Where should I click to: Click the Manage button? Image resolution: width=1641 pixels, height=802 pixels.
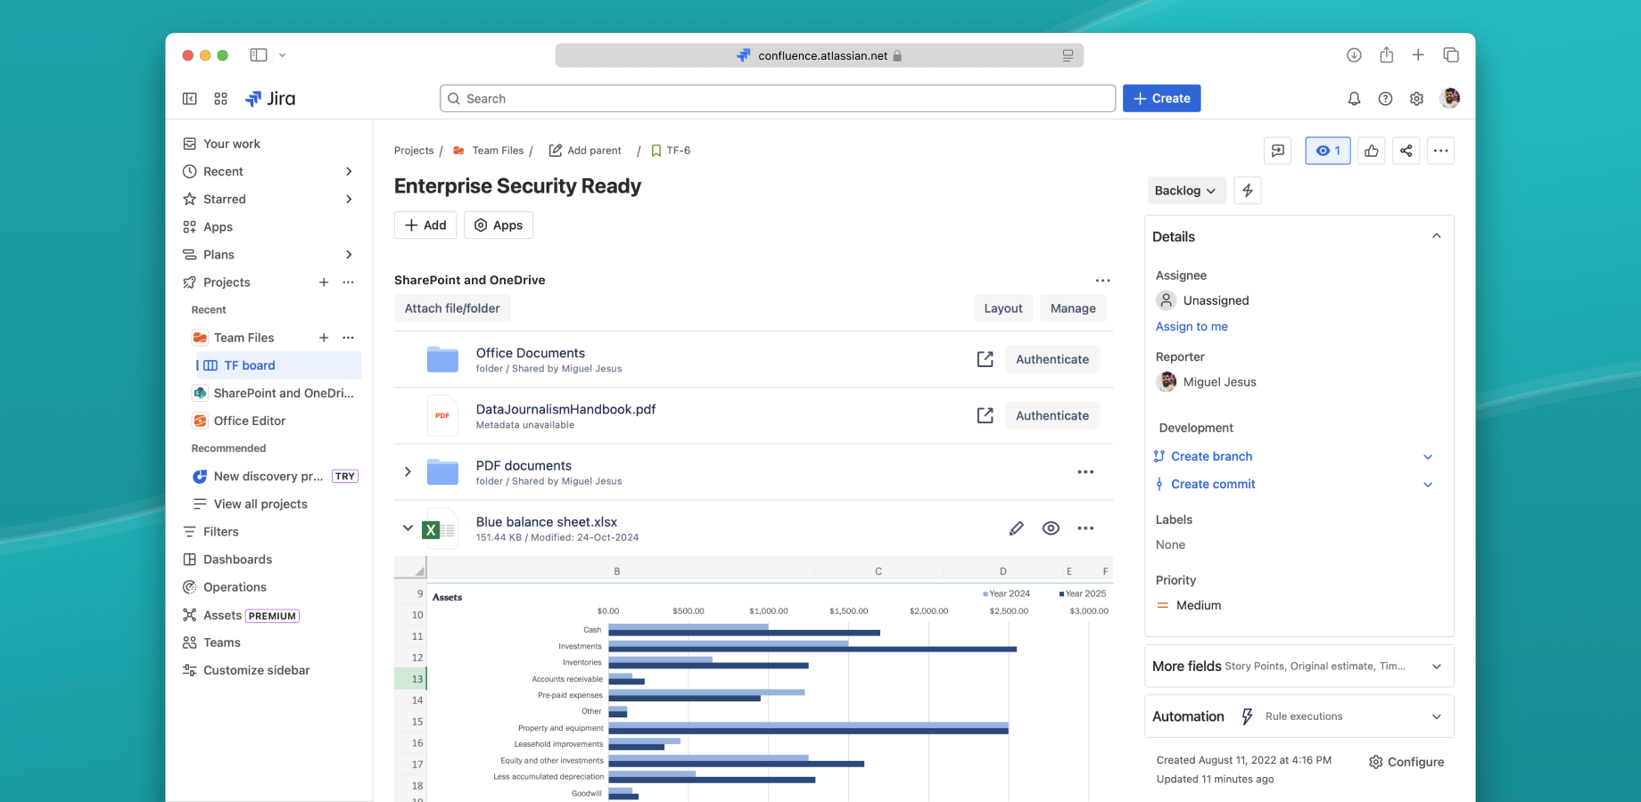click(1073, 308)
